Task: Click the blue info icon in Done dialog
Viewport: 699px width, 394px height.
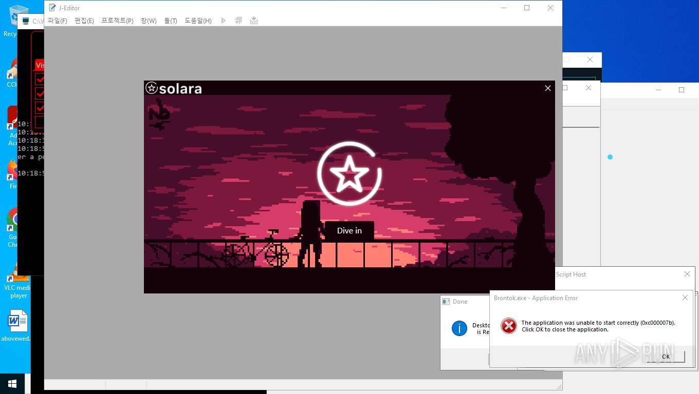Action: tap(459, 328)
